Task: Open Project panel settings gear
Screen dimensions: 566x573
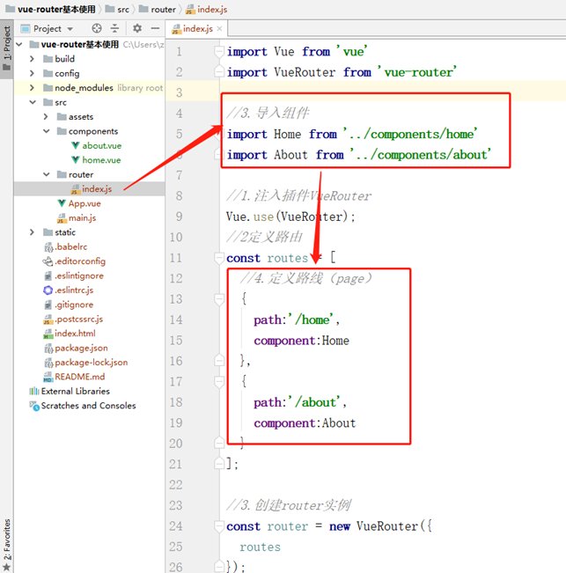Action: pyautogui.click(x=137, y=28)
